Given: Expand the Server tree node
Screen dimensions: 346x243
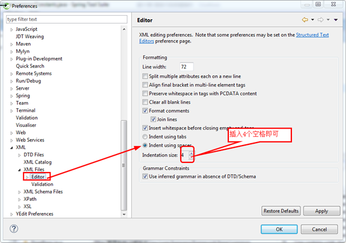Looking at the screenshot, I should click(x=11, y=89).
